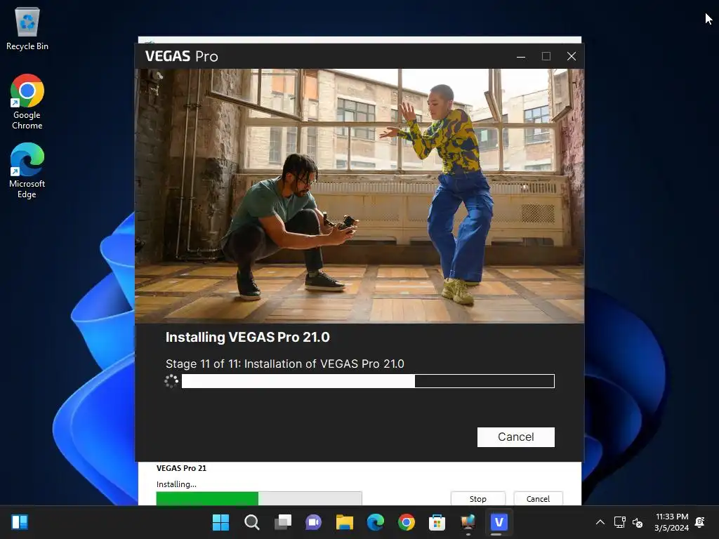
Task: Open File Explorer from the taskbar
Action: click(344, 522)
